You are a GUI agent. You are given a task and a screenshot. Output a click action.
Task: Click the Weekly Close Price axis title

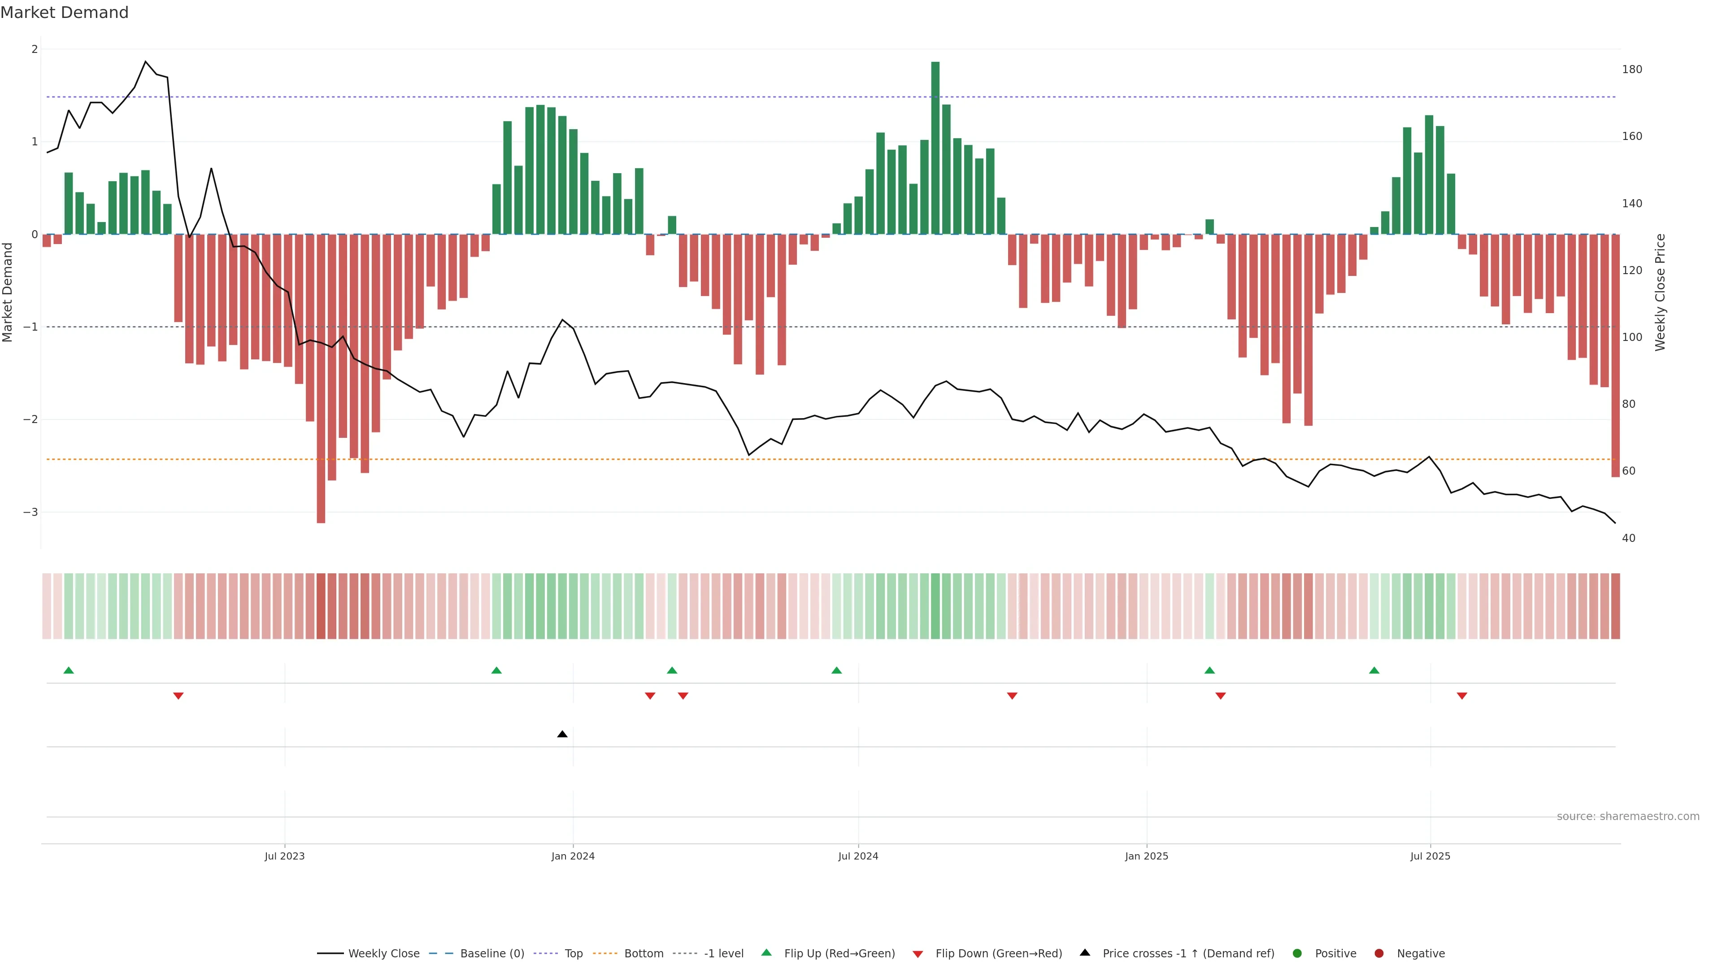(1661, 292)
